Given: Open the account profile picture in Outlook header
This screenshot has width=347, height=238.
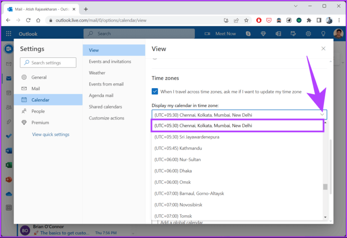Looking at the screenshot, I should tap(338, 33).
